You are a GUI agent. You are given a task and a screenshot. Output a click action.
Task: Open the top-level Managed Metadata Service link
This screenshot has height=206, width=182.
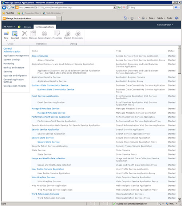(x=45, y=109)
